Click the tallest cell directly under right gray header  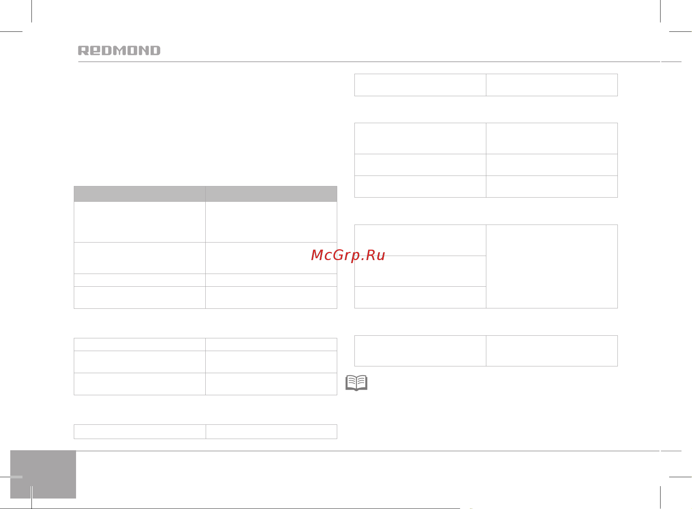pos(271,222)
